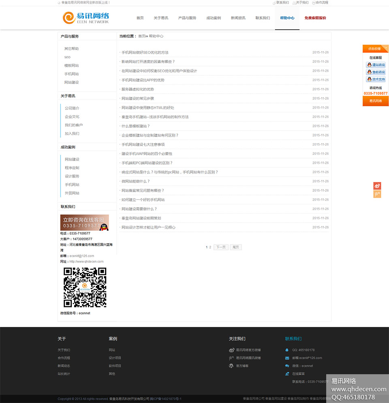The width and height of the screenshot is (389, 403).
Task: Click footer link 设计项目
Action: click(115, 358)
